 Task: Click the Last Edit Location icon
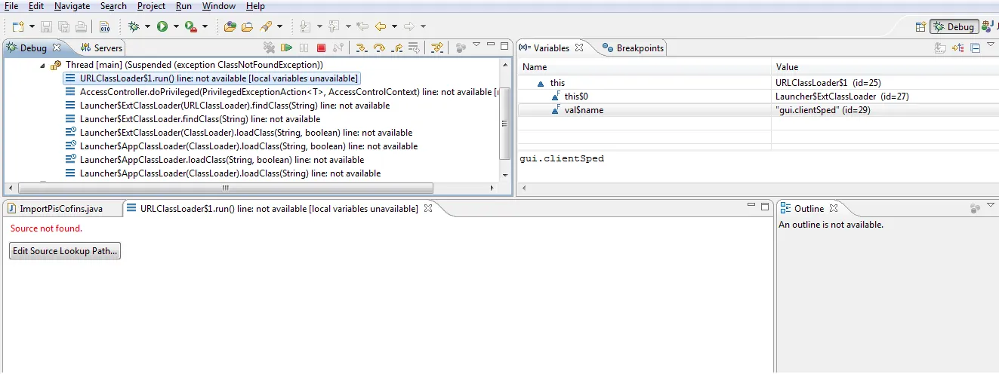(x=362, y=26)
